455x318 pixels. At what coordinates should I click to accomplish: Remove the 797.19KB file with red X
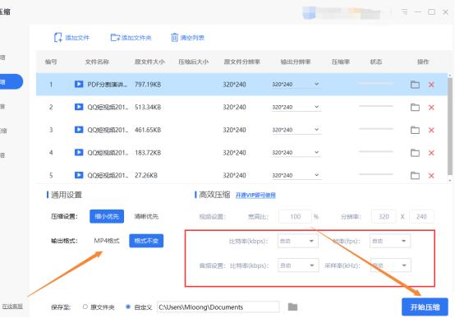pos(431,85)
